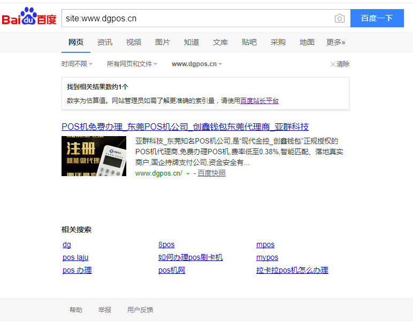Expand the 时间不限 time filter
The height and width of the screenshot is (325, 413).
pyautogui.click(x=77, y=64)
